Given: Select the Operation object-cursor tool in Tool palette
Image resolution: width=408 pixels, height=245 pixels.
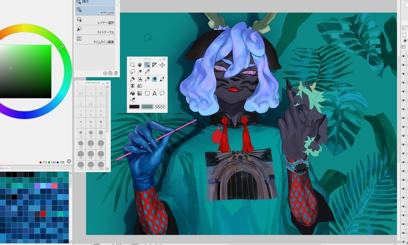Looking at the screenshot, I should pyautogui.click(x=147, y=65).
